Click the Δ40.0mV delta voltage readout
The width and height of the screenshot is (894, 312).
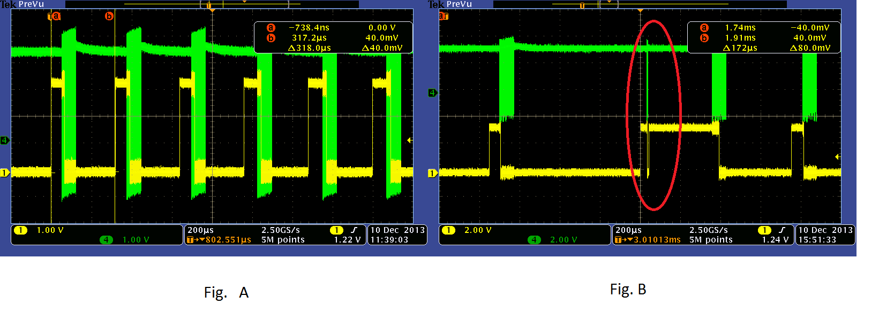tap(382, 48)
